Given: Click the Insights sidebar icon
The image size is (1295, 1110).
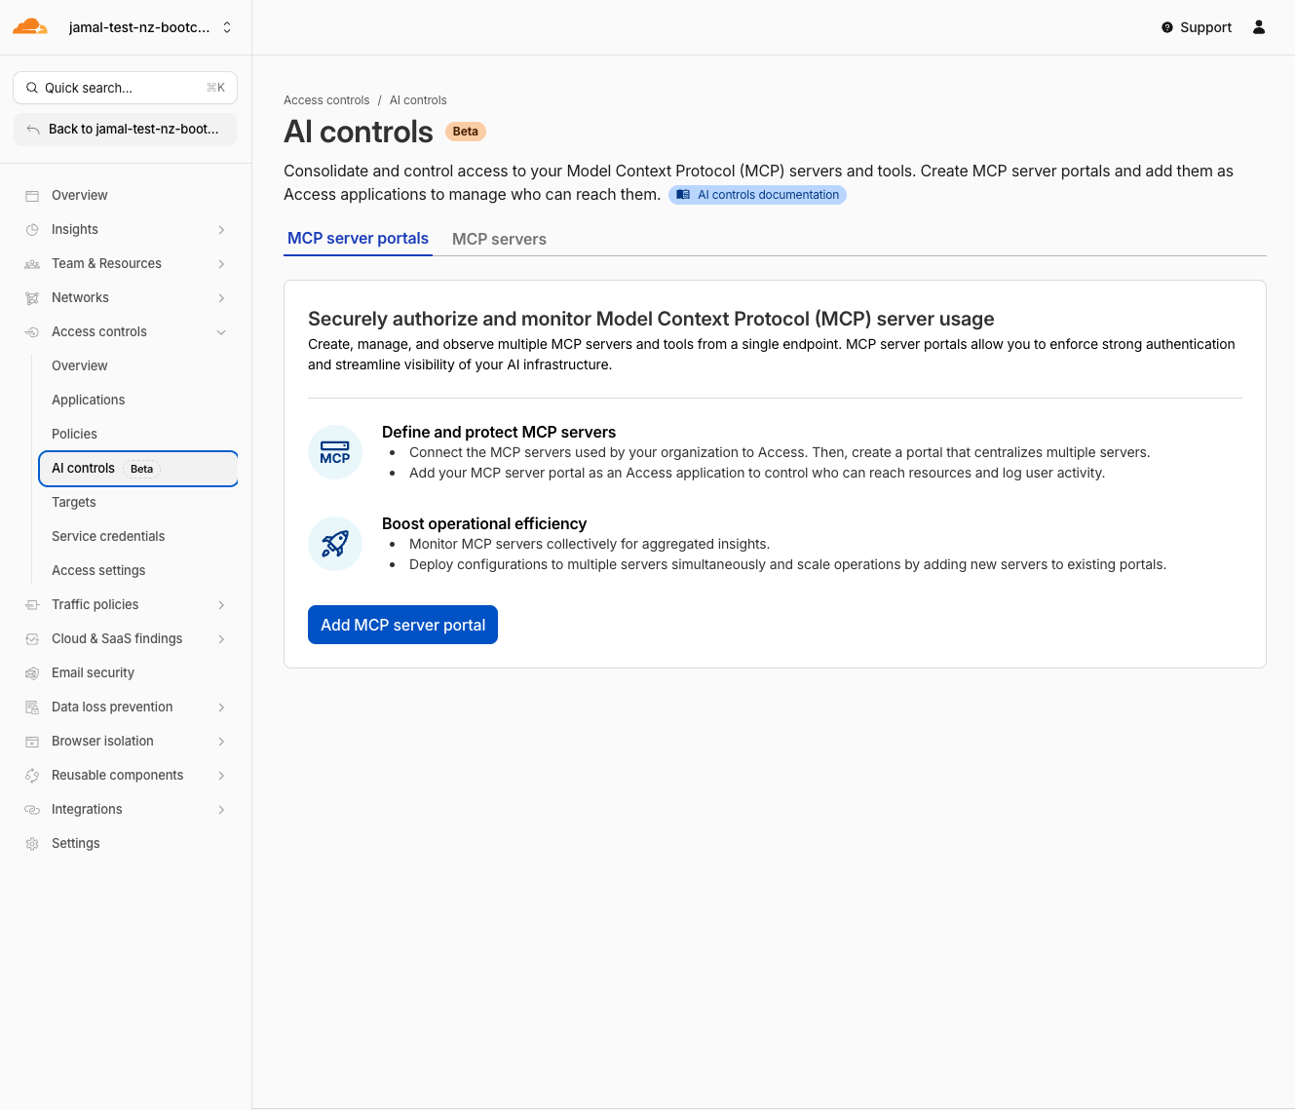Looking at the screenshot, I should click(32, 230).
